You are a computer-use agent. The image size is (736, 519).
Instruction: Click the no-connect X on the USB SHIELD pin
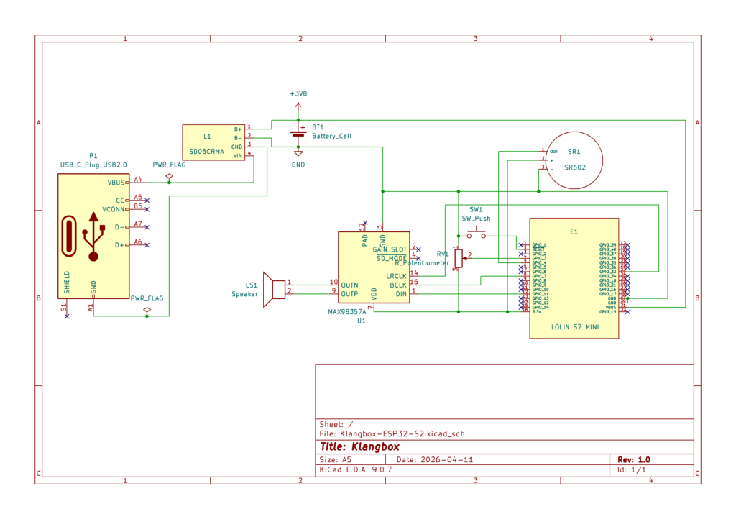coord(66,316)
